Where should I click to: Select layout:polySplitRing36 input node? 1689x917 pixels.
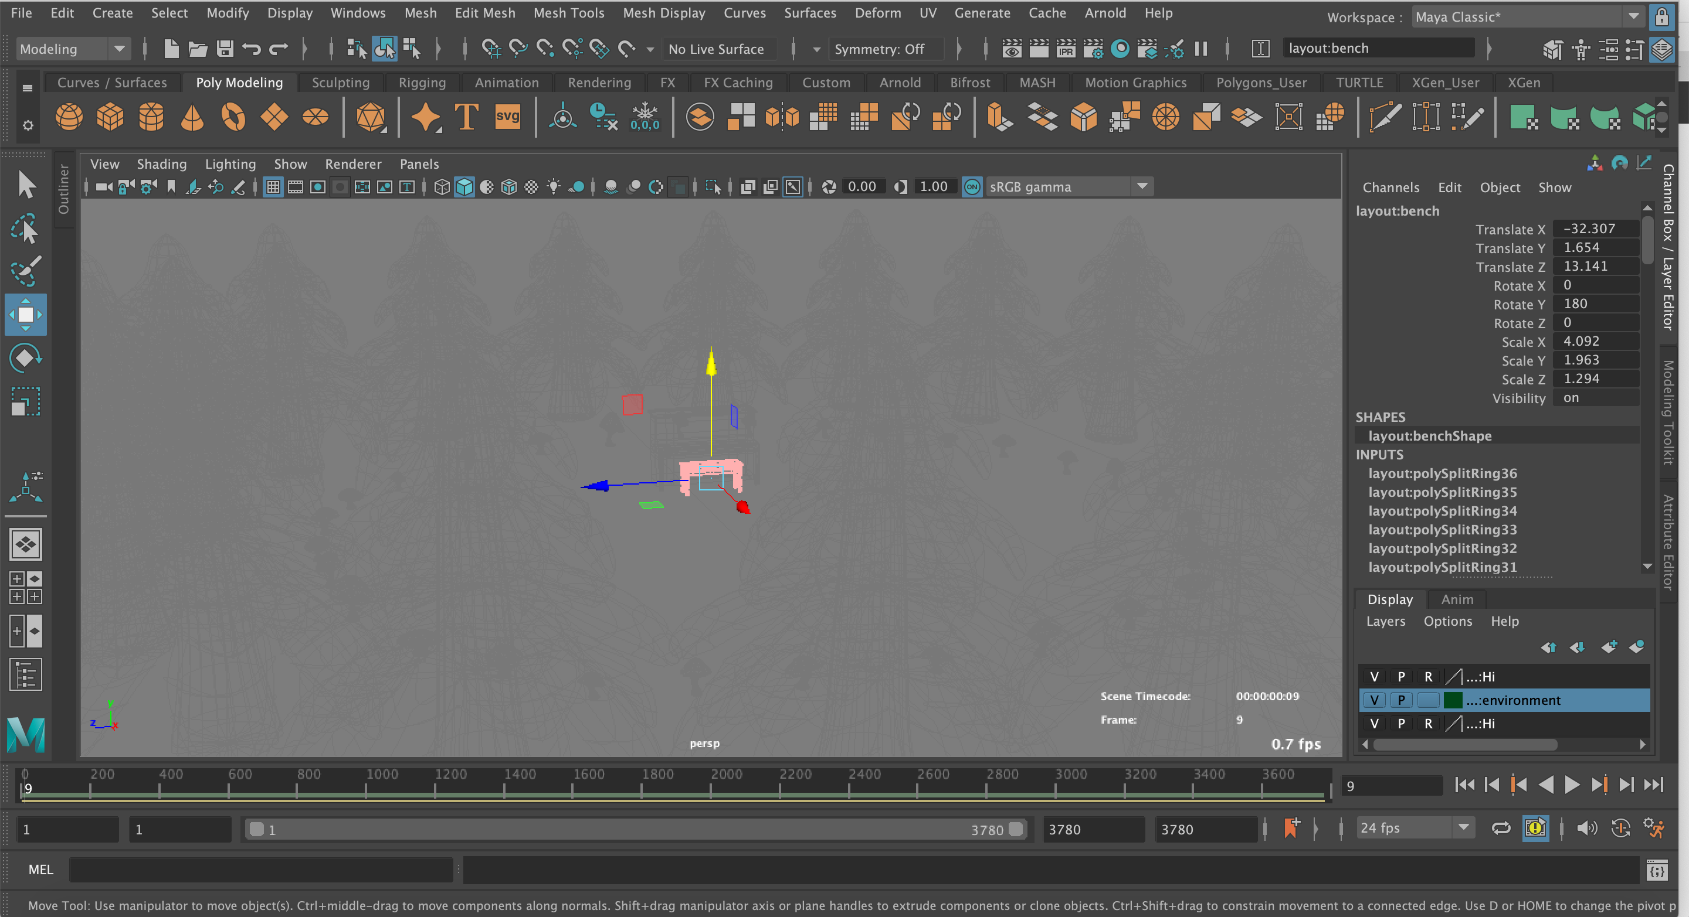(1442, 473)
